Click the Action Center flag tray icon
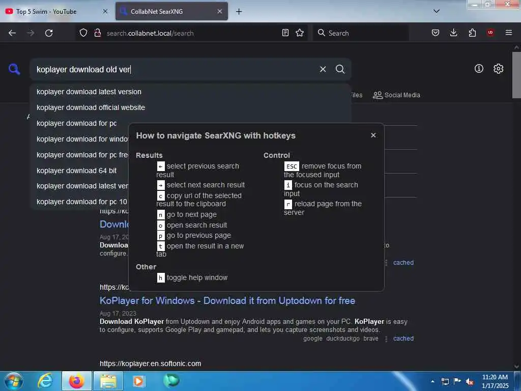521x391 pixels. pos(457,381)
